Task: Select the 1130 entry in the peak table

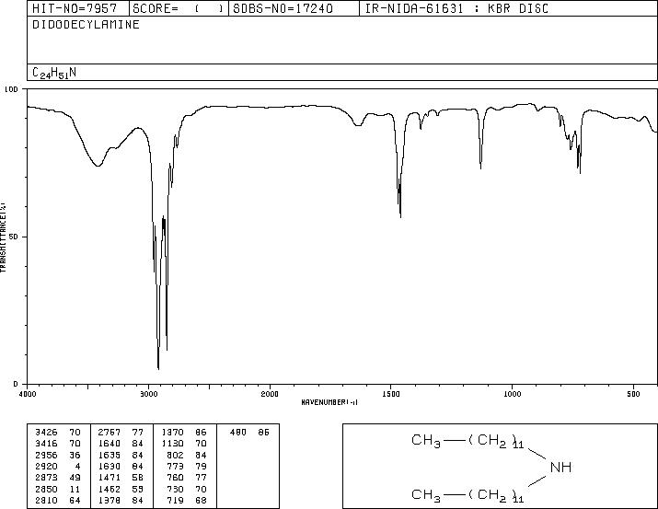Action: [172, 444]
